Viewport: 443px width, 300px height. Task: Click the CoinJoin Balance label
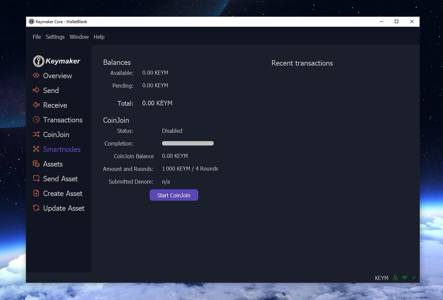134,156
